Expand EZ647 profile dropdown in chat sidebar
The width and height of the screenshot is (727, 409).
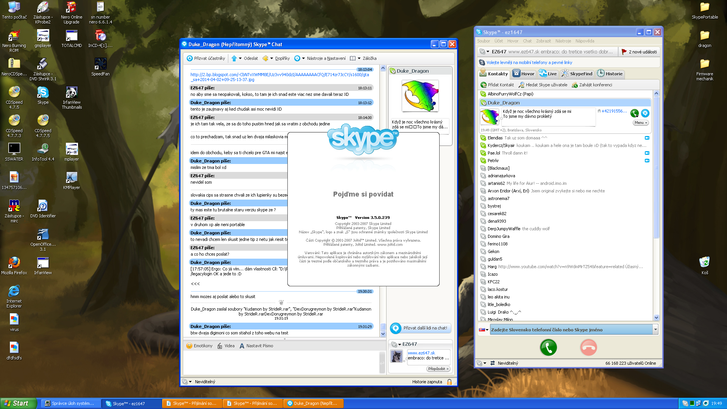399,344
